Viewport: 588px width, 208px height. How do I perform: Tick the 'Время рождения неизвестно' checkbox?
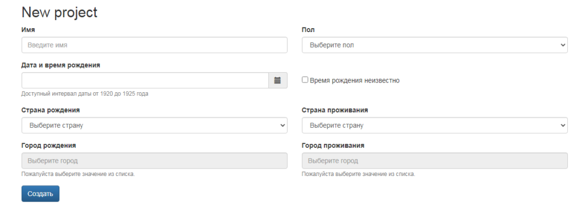tap(305, 80)
